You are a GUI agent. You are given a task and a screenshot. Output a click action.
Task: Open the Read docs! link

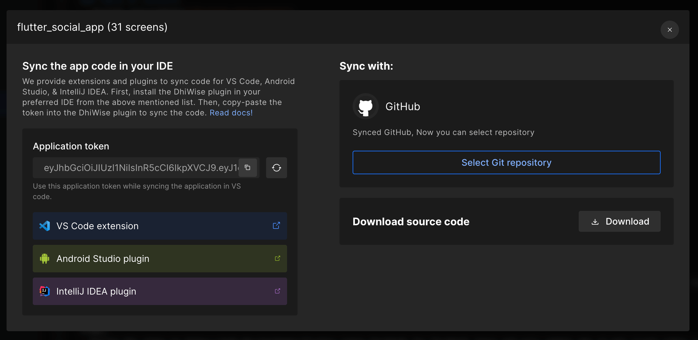(231, 113)
